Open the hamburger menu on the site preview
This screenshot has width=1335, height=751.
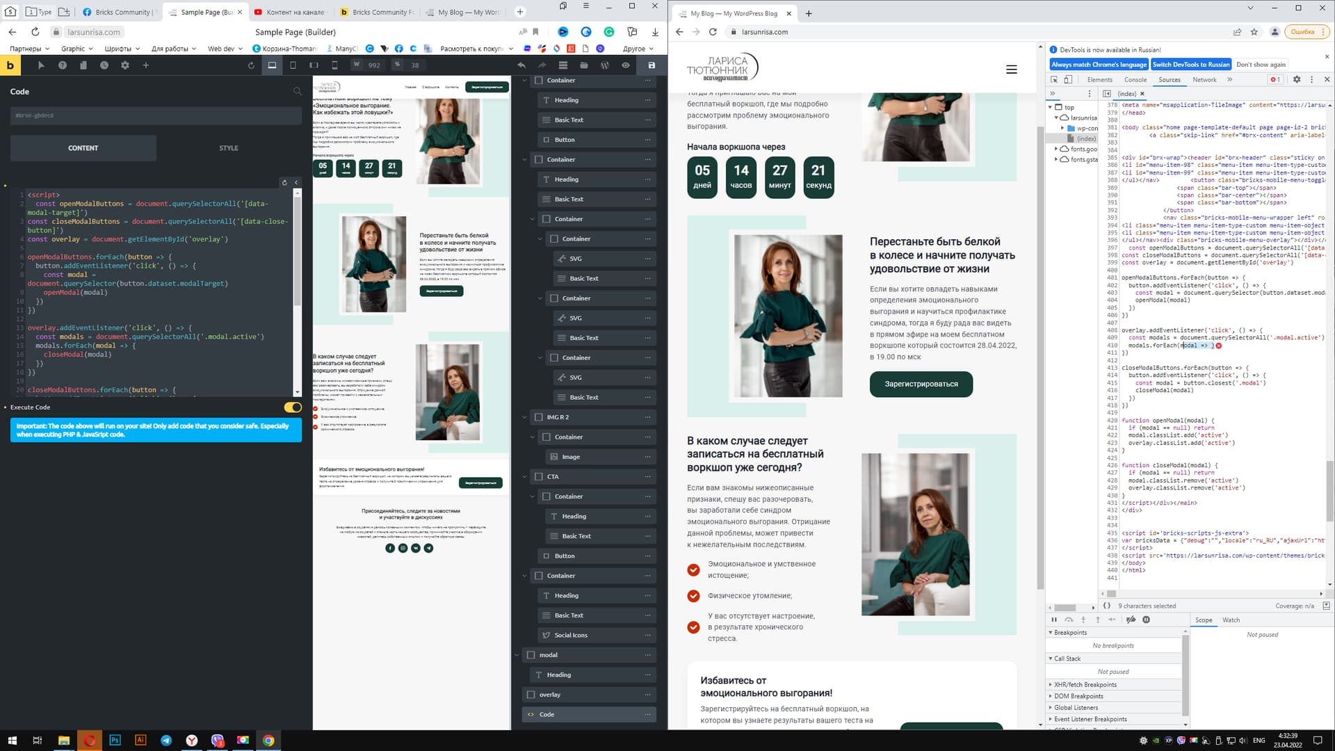1012,70
